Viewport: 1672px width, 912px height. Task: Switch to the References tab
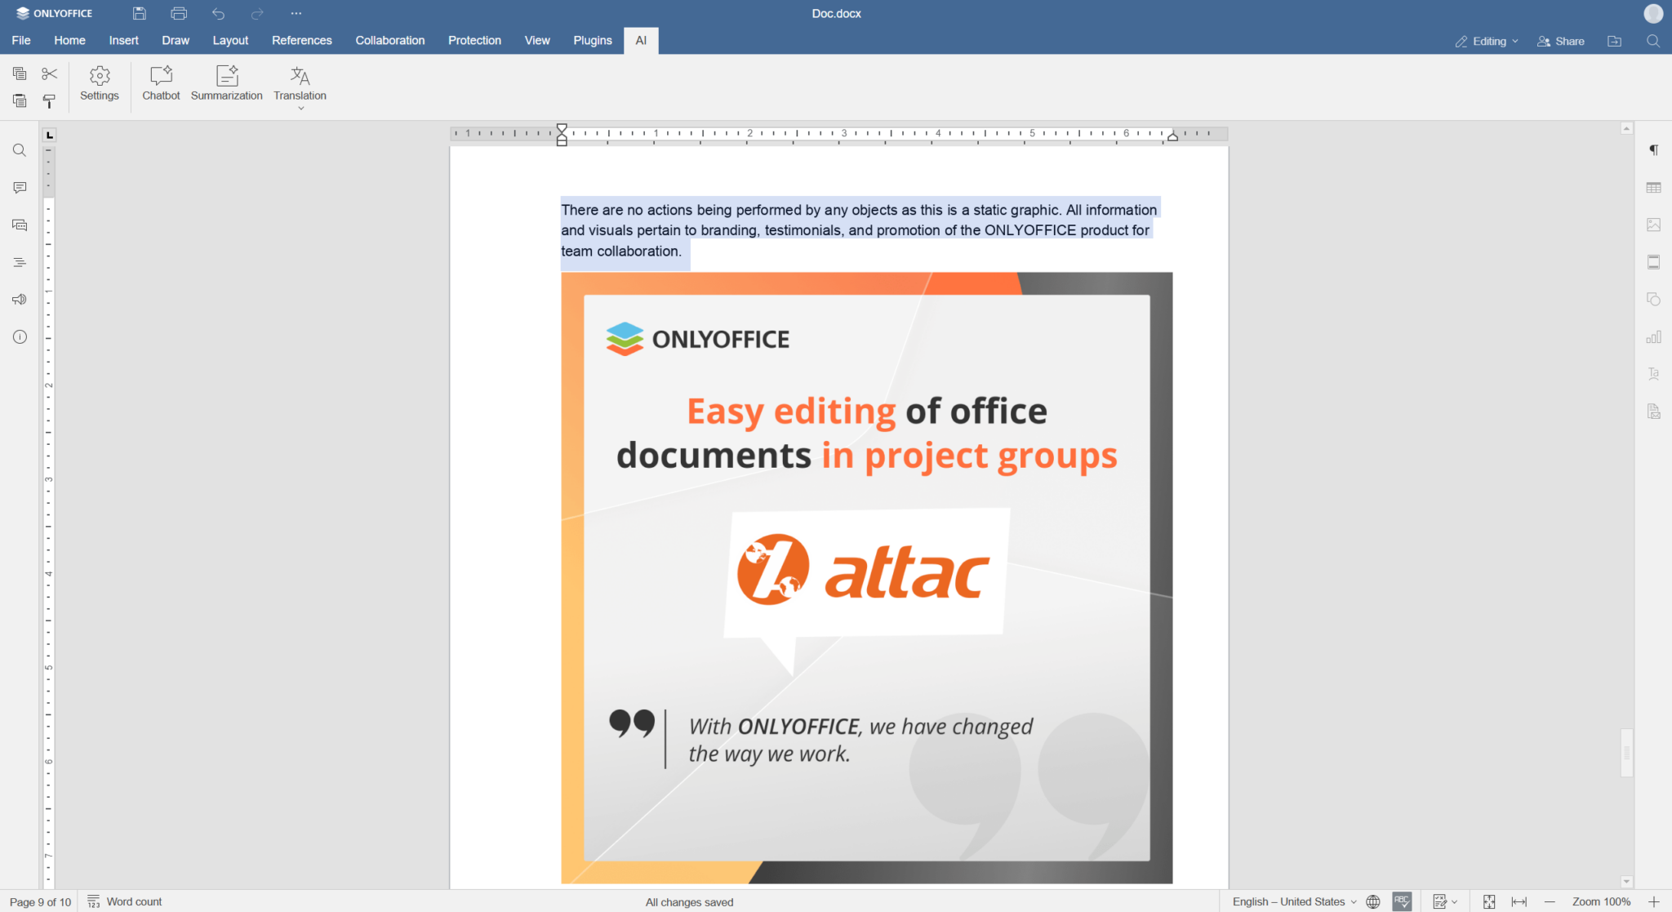click(x=301, y=40)
